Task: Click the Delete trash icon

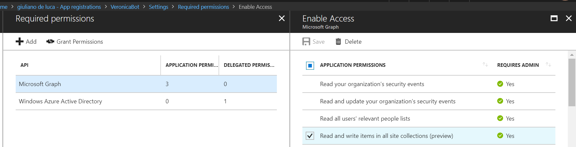Action: click(338, 41)
